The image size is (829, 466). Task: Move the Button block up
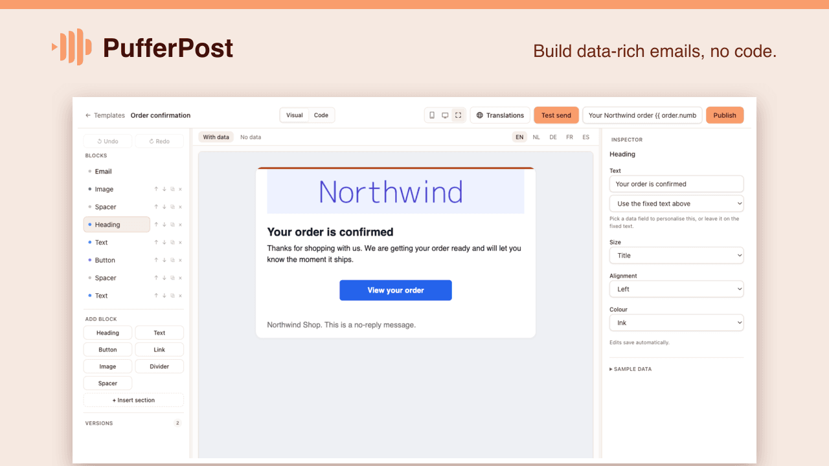pyautogui.click(x=156, y=260)
